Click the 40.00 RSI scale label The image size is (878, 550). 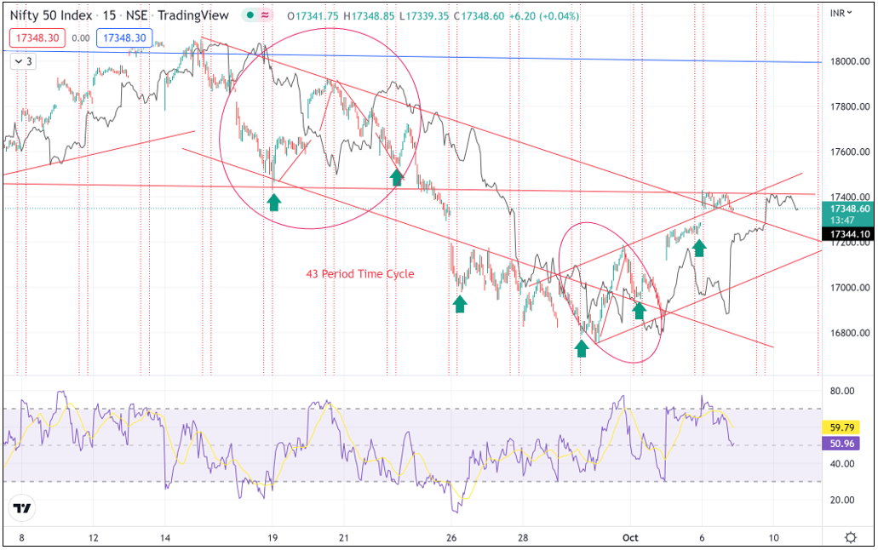click(x=841, y=464)
